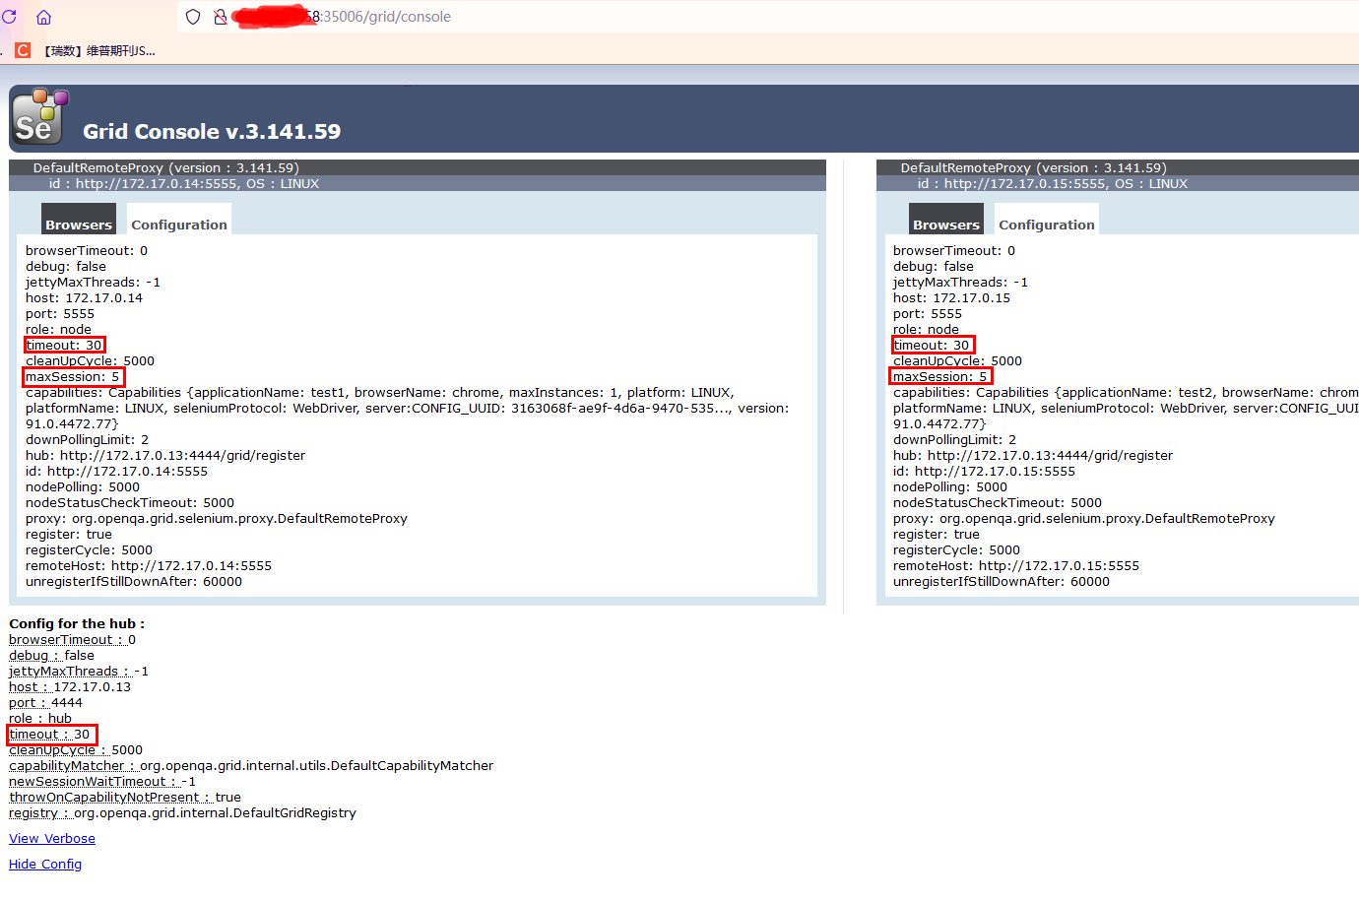Click 'remoteHost: http://172.17.0.15:5555' line
1359x901 pixels.
pyautogui.click(x=1016, y=566)
